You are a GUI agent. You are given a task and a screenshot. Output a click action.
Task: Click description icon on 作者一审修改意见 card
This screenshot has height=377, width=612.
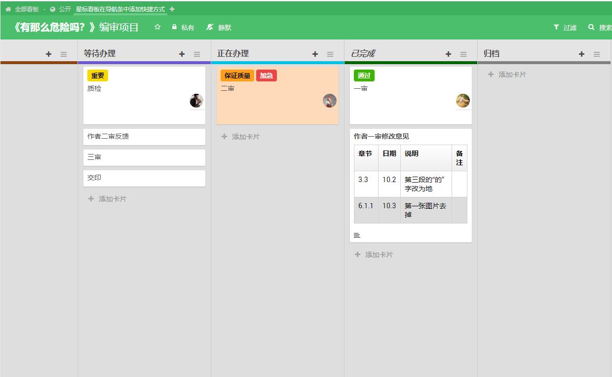coord(357,235)
